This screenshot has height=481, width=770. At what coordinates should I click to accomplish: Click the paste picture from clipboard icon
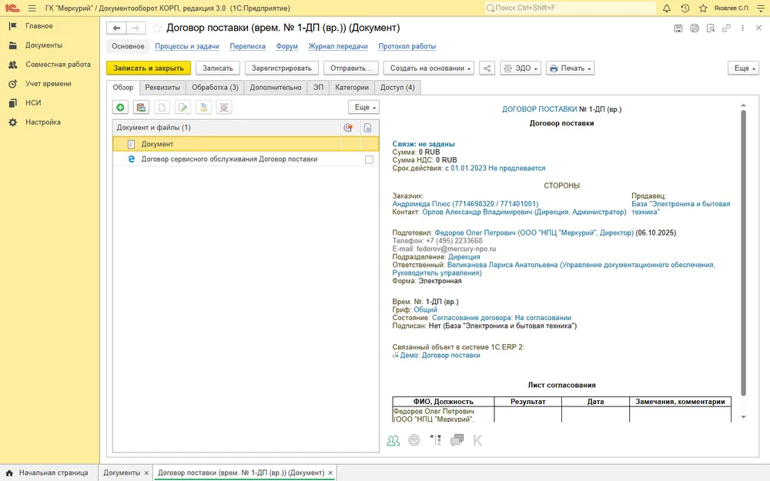(x=141, y=107)
